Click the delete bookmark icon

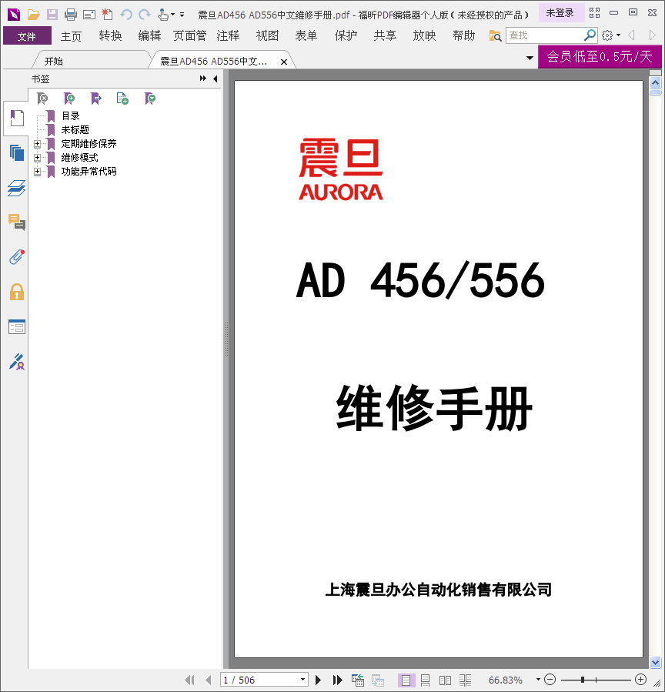42,99
